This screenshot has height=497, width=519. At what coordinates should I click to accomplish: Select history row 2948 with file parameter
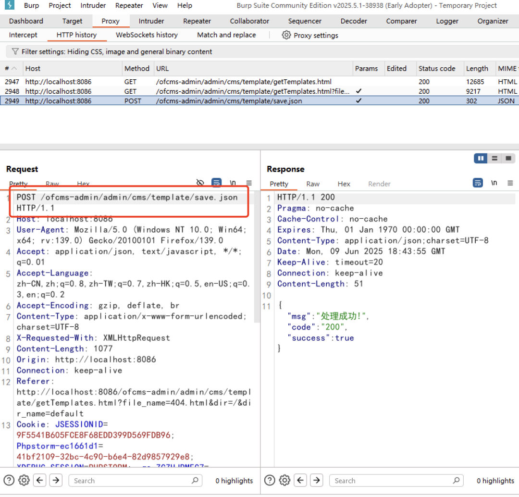point(259,91)
